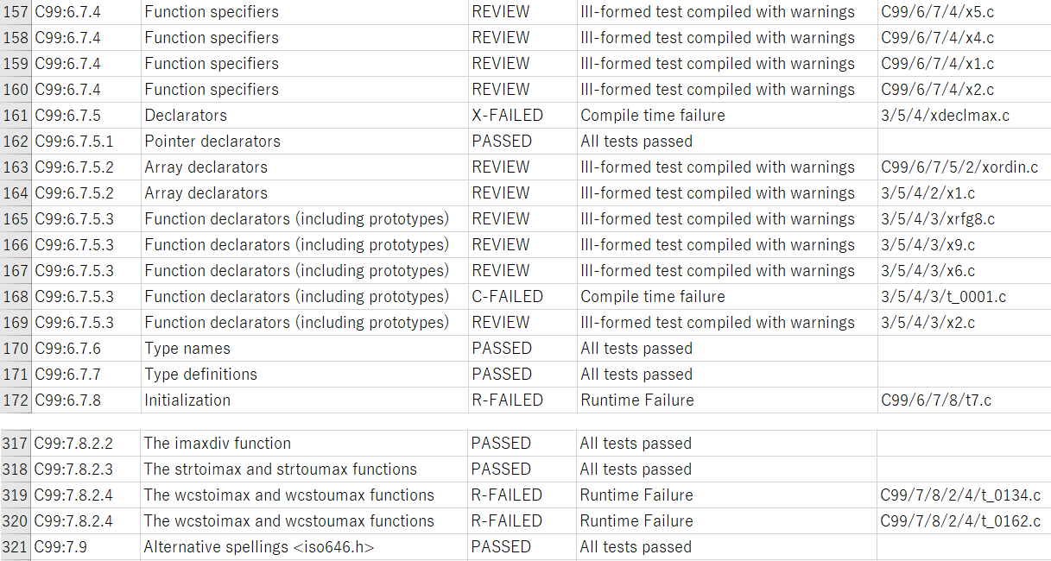This screenshot has width=1051, height=561.
Task: Click cell C99/7/8/2/4/t_0162.c
Action: [959, 521]
